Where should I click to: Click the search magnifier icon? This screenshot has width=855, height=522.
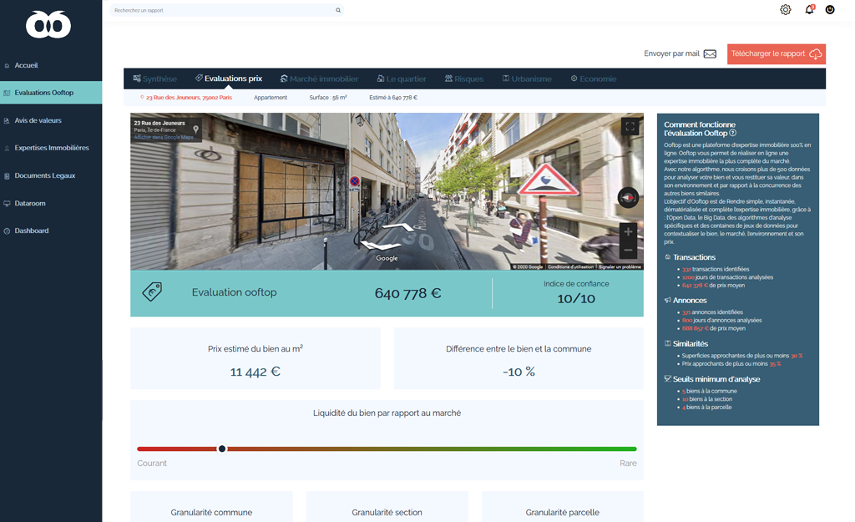(338, 10)
